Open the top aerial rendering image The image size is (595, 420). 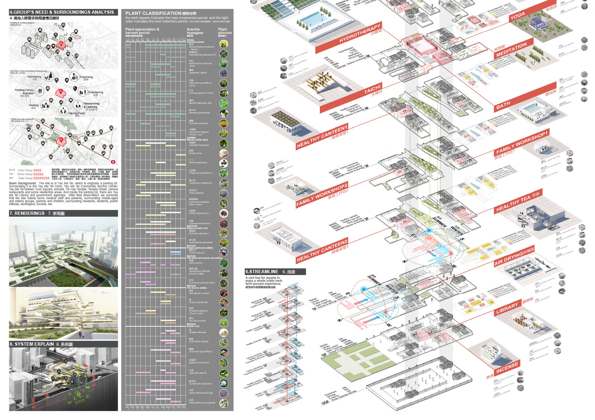coord(63,252)
